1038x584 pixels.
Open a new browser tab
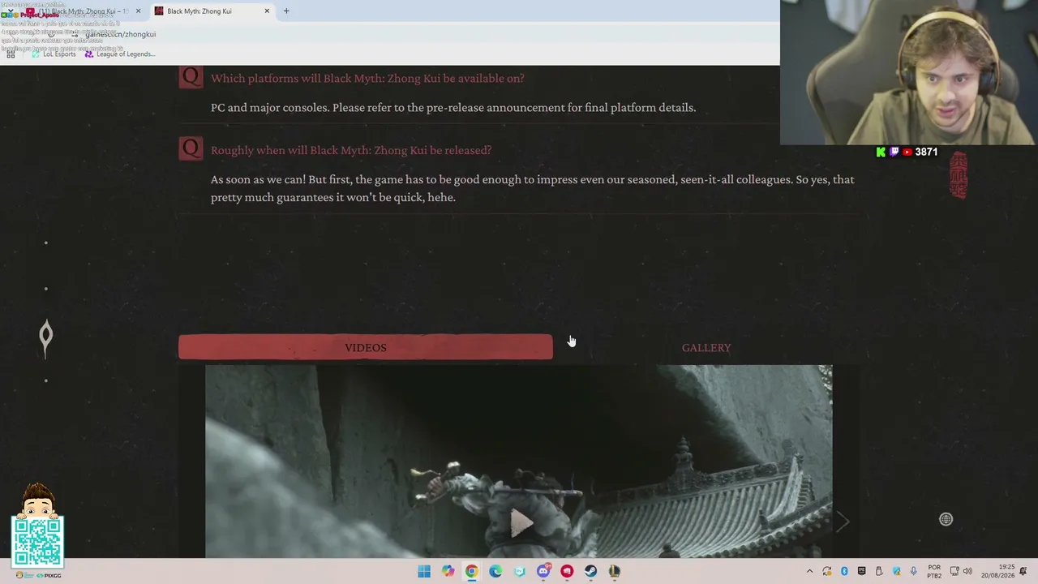(286, 11)
